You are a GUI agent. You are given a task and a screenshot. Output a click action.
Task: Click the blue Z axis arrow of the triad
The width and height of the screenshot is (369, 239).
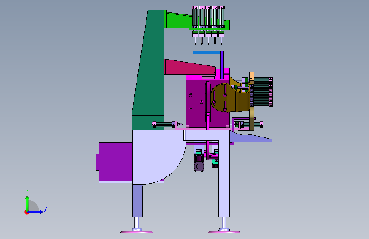click(35, 212)
